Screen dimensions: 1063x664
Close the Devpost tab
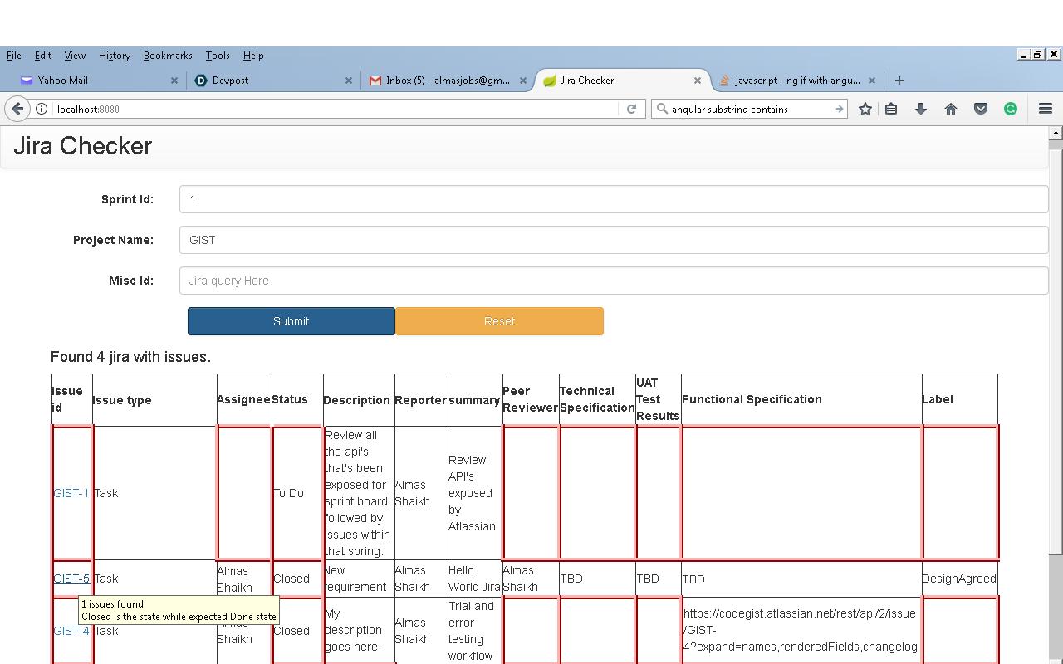(349, 81)
